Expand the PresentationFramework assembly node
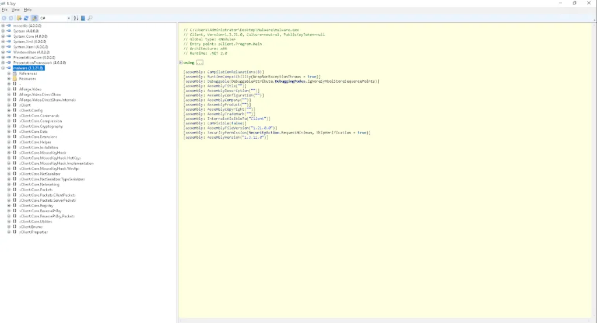This screenshot has width=597, height=323. pyautogui.click(x=3, y=63)
